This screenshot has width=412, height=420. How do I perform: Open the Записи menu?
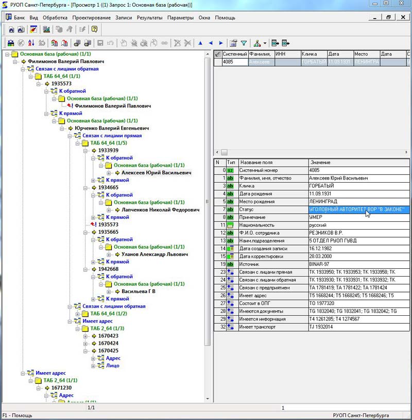(124, 18)
